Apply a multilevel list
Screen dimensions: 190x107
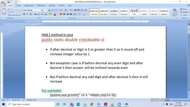71,10
